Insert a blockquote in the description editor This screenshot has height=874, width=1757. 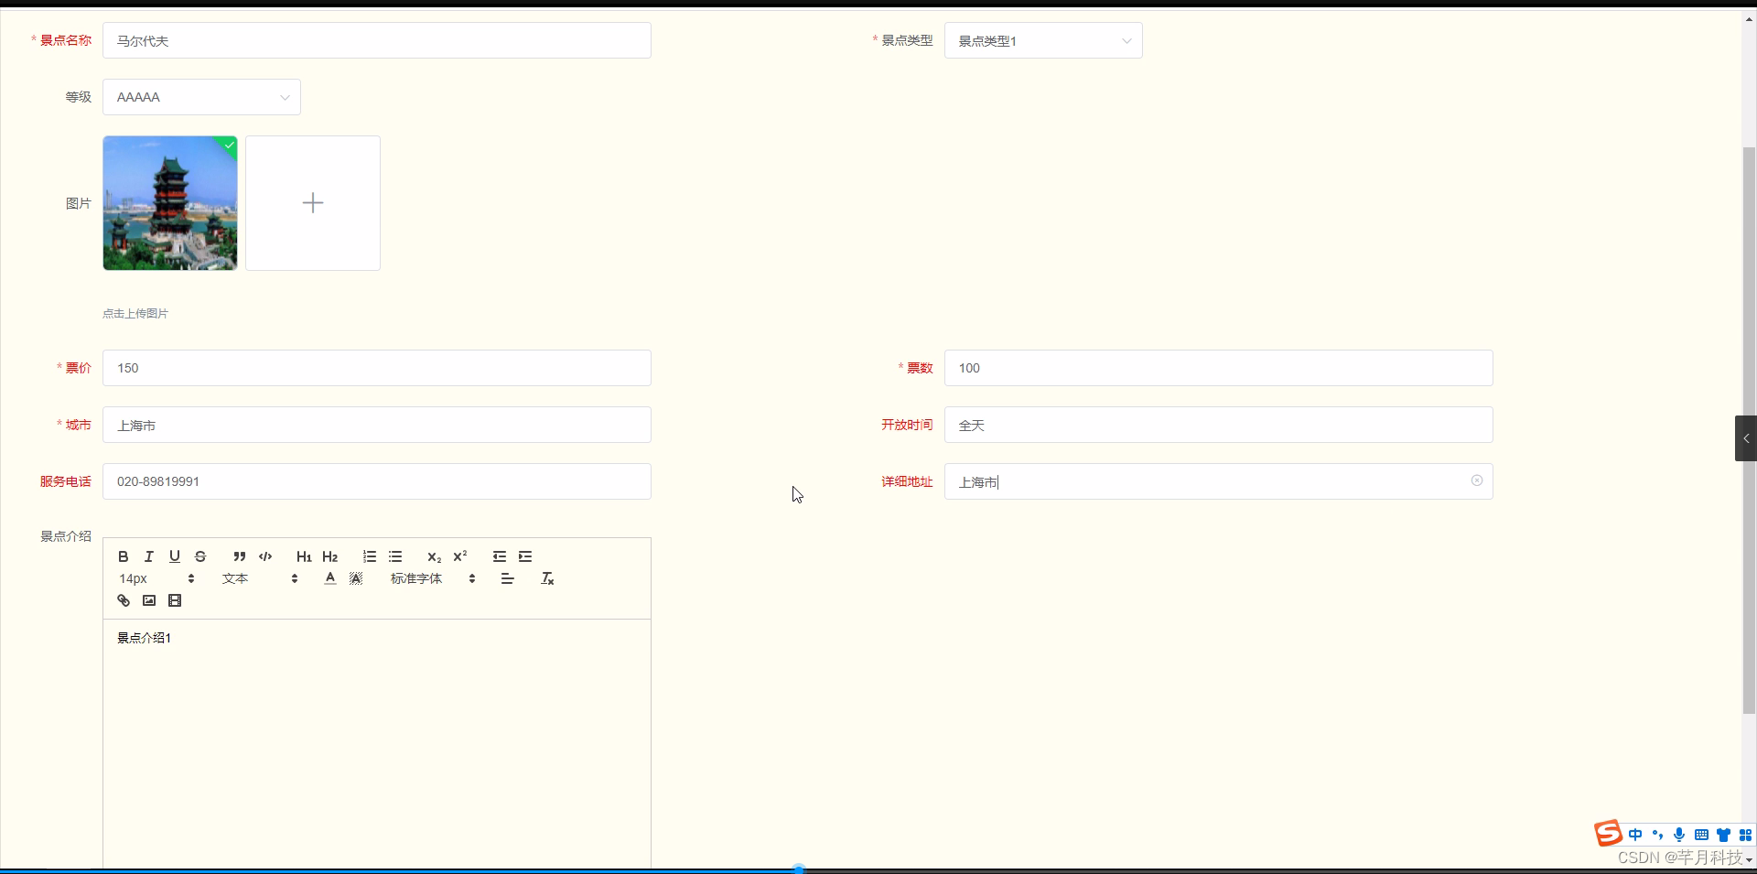(239, 556)
